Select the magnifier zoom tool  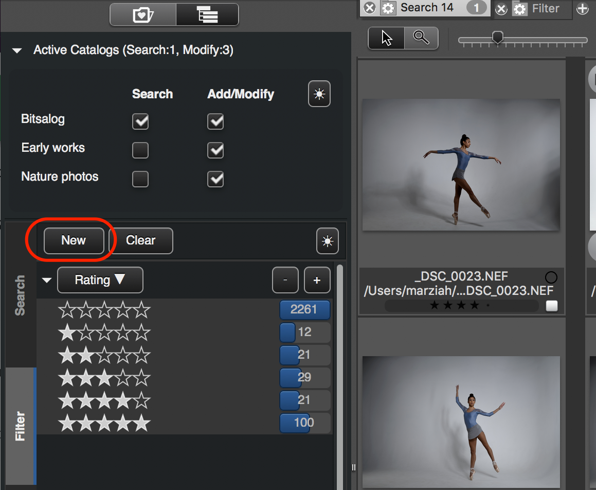click(x=421, y=38)
